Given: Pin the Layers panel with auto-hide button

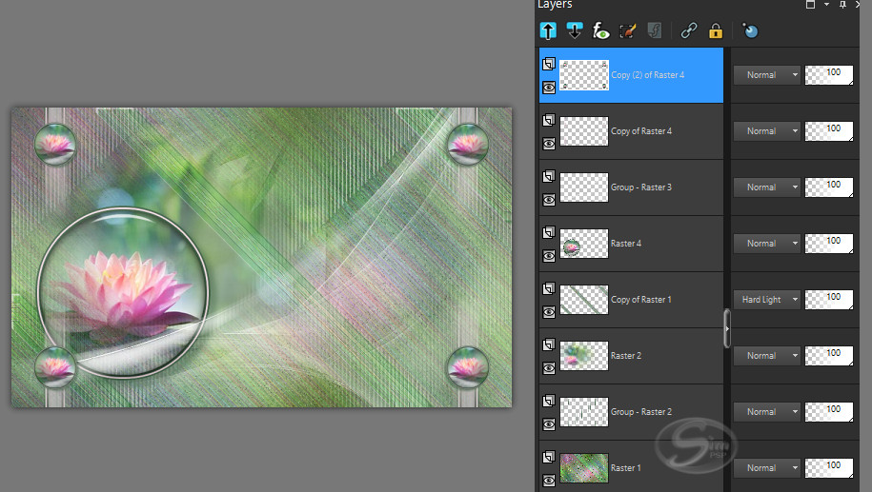Looking at the screenshot, I should pyautogui.click(x=842, y=5).
